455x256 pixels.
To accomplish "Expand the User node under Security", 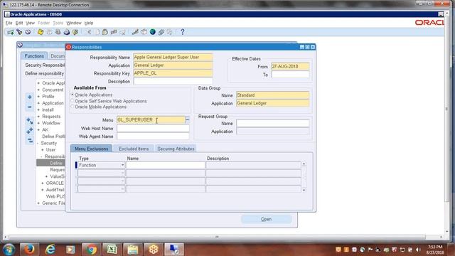I will coord(43,150).
